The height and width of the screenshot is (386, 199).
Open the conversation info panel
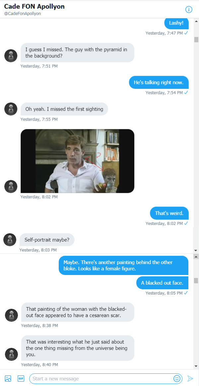click(x=189, y=9)
